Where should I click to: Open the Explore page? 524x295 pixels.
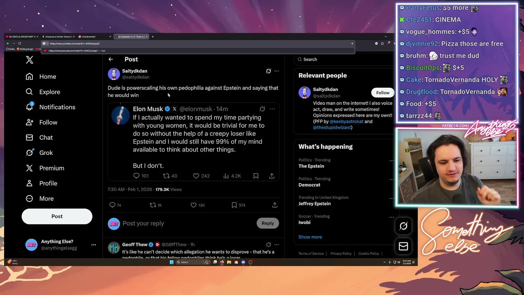tap(43, 92)
